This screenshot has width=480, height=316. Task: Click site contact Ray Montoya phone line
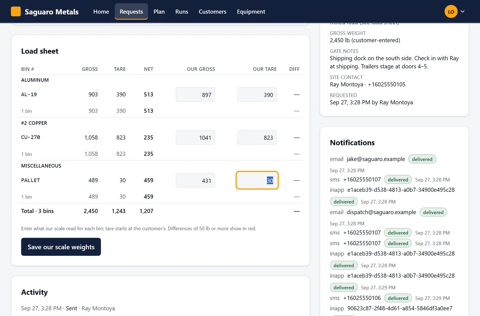click(367, 84)
